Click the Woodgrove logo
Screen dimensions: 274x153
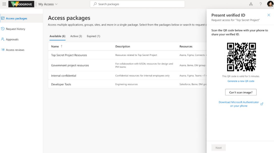pos(21,4)
